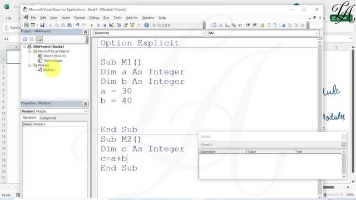Click Indent icon on Edit toolbar
This screenshot has height=200, width=356.
coord(248,25)
